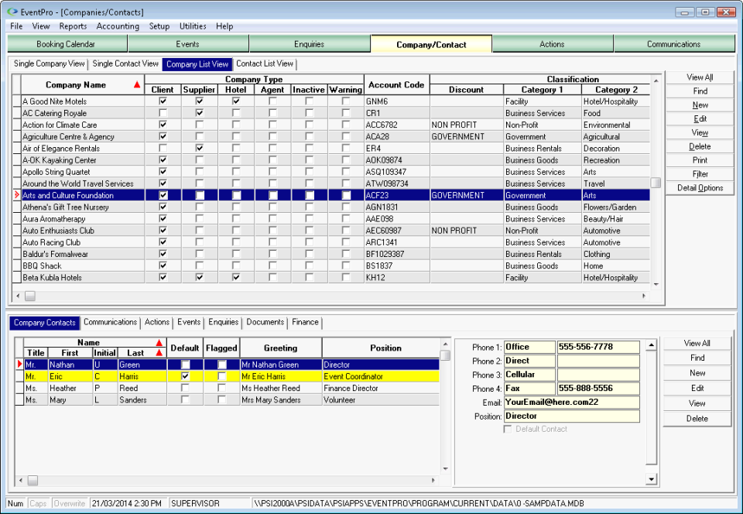743x514 pixels.
Task: Toggle Default checkbox for Eric Harris
Action: coord(185,376)
